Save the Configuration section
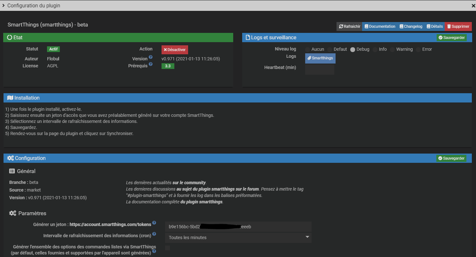The width and height of the screenshot is (476, 257). point(451,158)
